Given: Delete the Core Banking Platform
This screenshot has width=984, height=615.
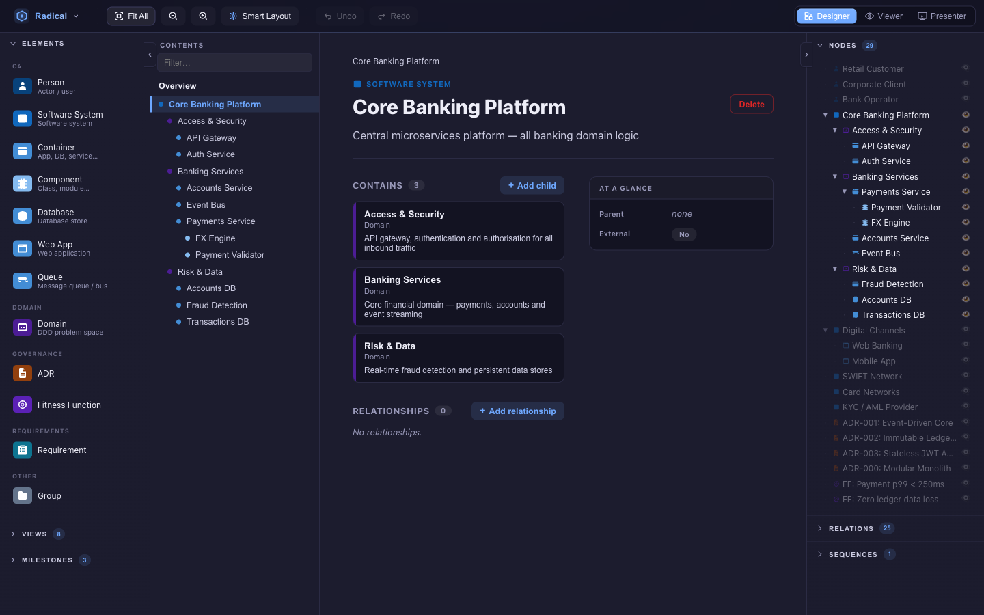Looking at the screenshot, I should [x=752, y=105].
